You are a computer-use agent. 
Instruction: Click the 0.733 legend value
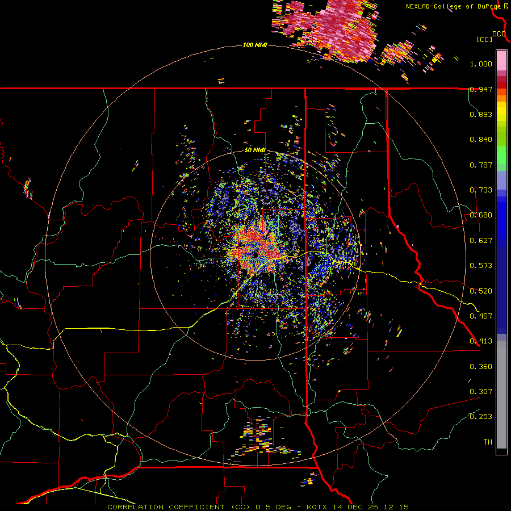click(481, 190)
